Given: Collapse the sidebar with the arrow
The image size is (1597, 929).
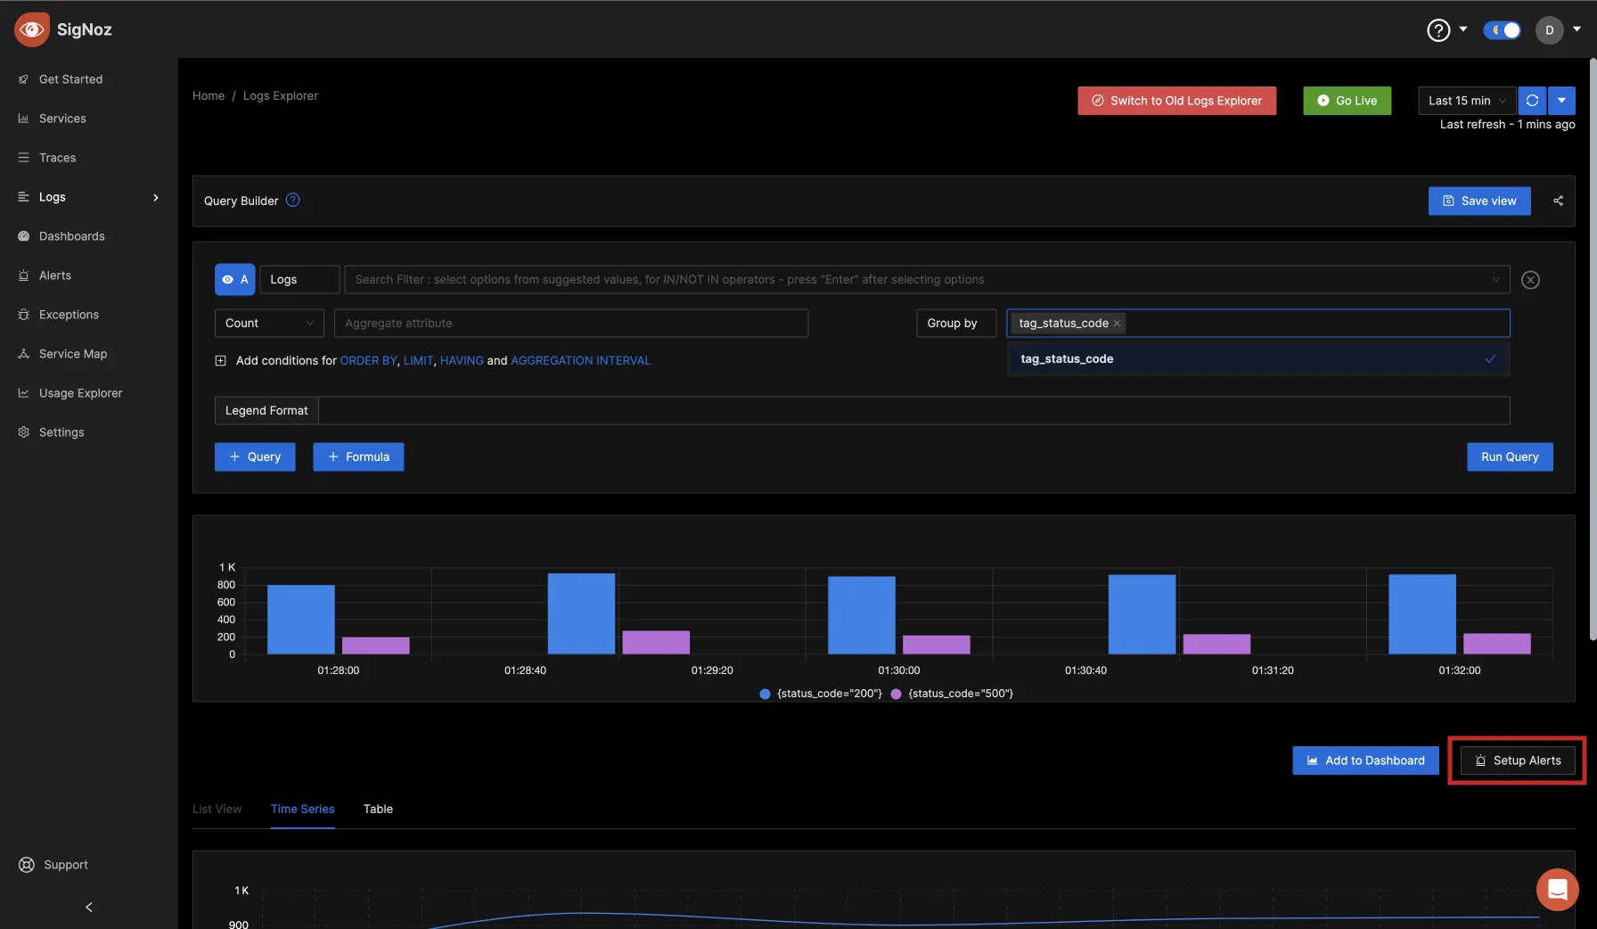Looking at the screenshot, I should (88, 907).
